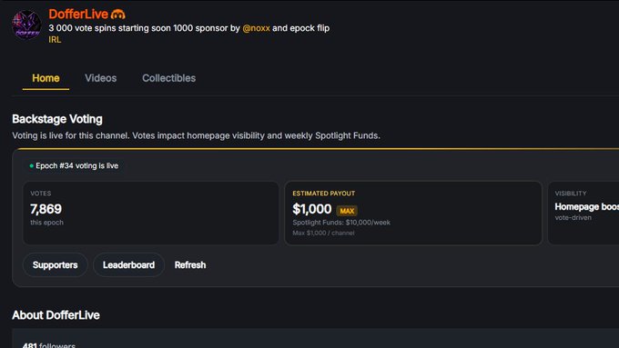Click the Homepage boost visibility card
This screenshot has width=619, height=348.
pyautogui.click(x=583, y=213)
